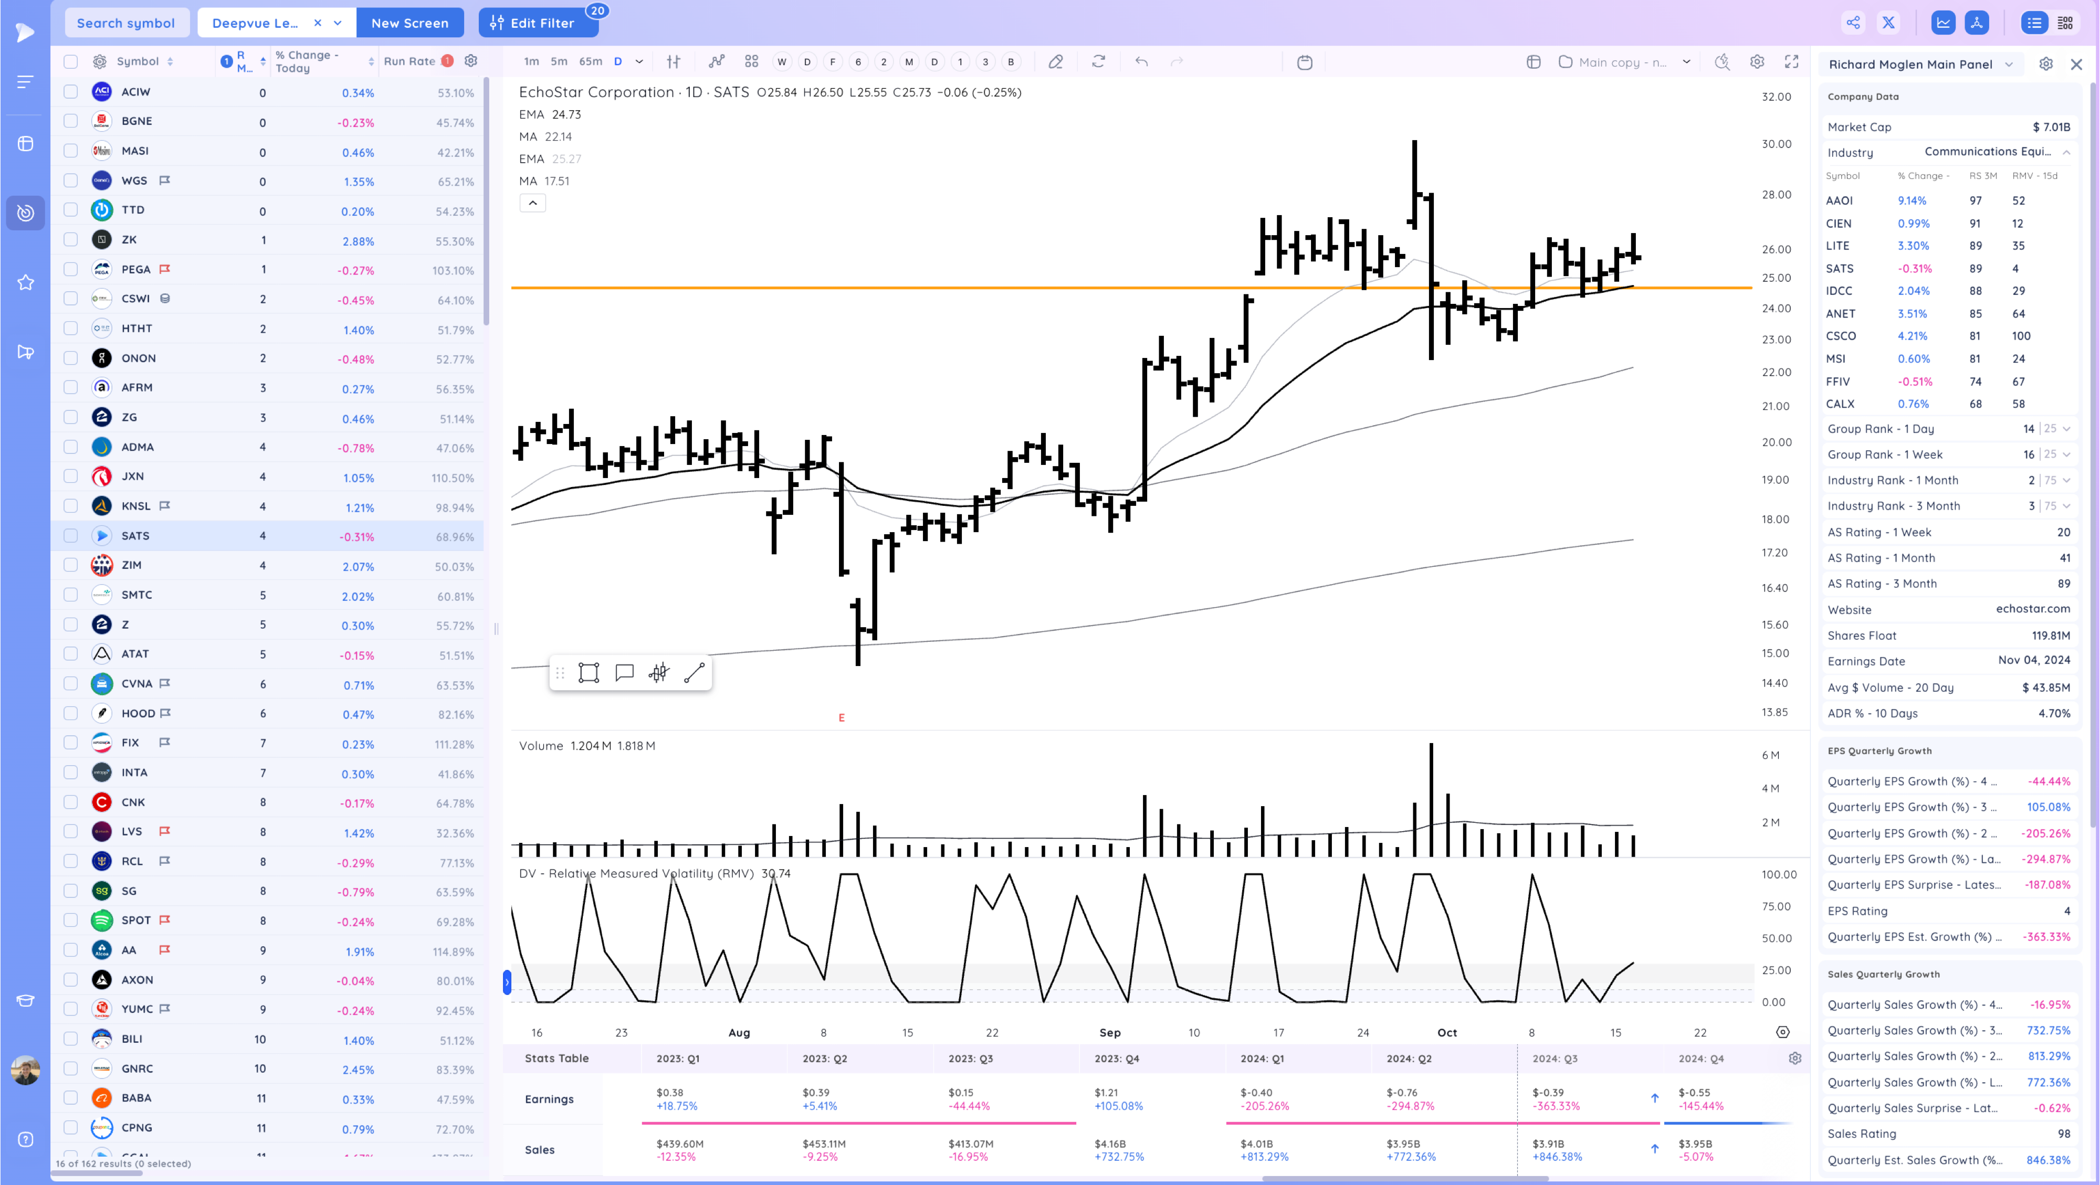Toggle fullscreen chart icon
Viewport: 2100px width, 1185px height.
coord(1791,62)
